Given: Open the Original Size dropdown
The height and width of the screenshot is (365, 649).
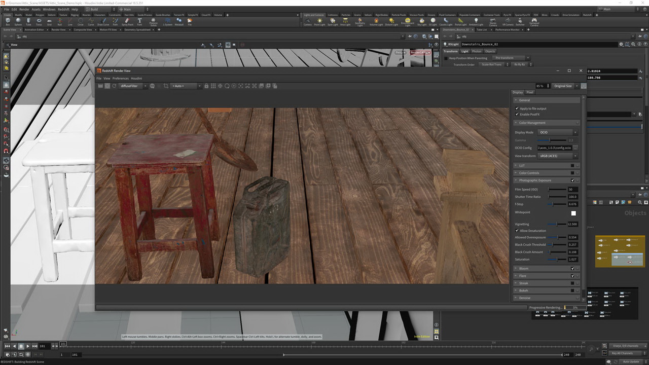Looking at the screenshot, I should [x=565, y=86].
